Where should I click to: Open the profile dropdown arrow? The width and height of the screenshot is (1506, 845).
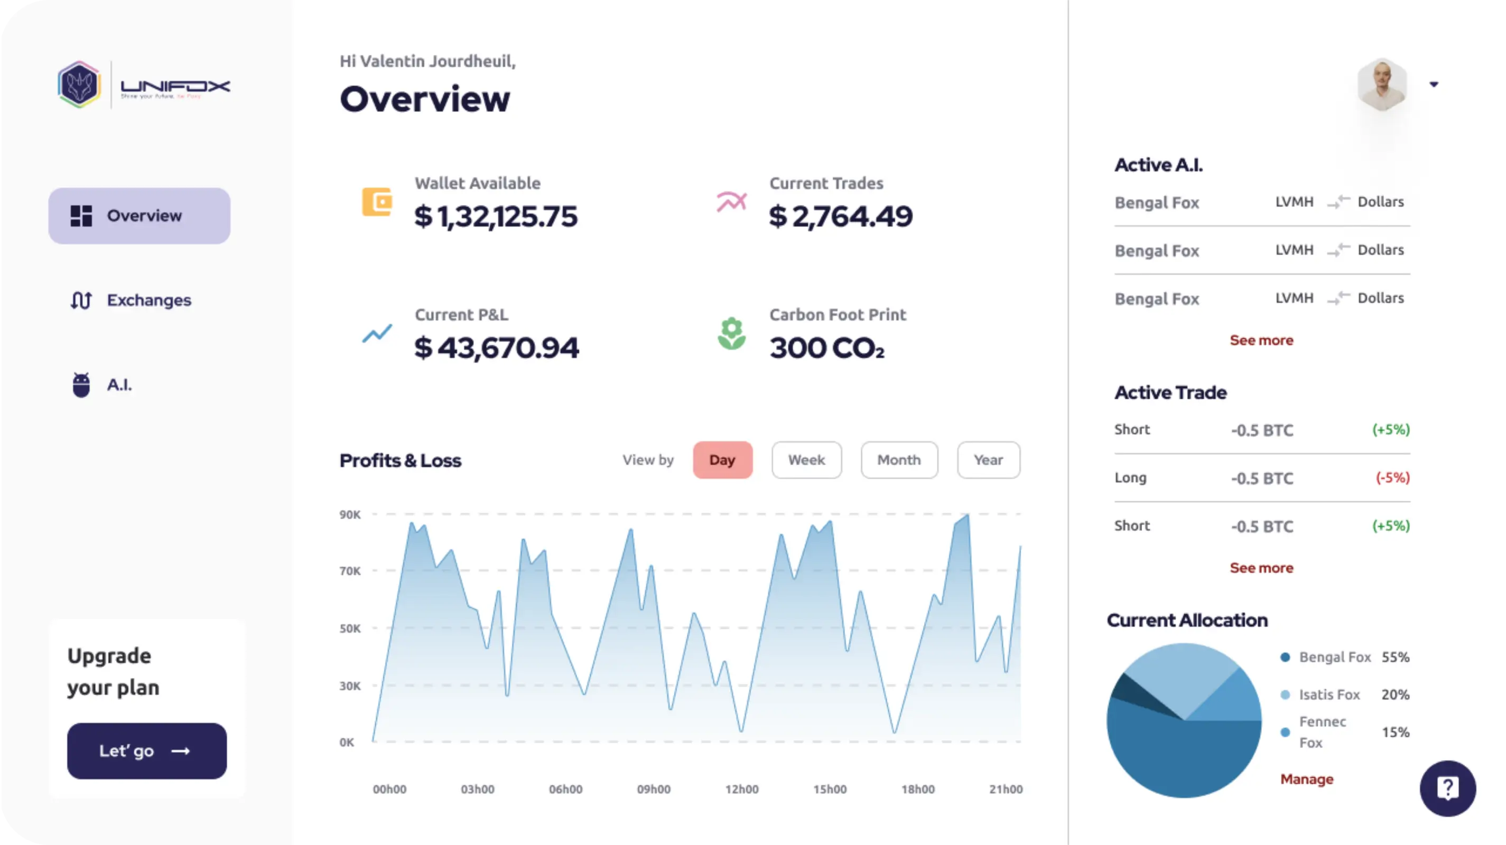tap(1434, 84)
